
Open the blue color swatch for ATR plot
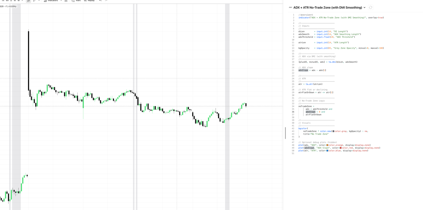click(327, 151)
